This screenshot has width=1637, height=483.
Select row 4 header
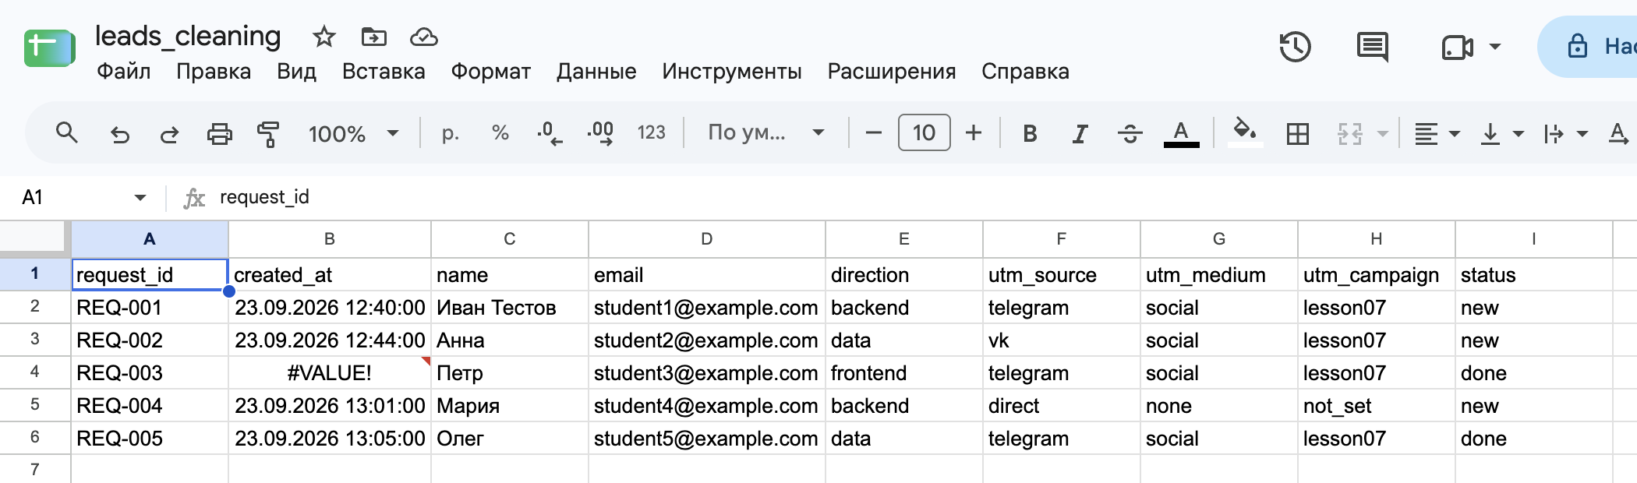35,372
